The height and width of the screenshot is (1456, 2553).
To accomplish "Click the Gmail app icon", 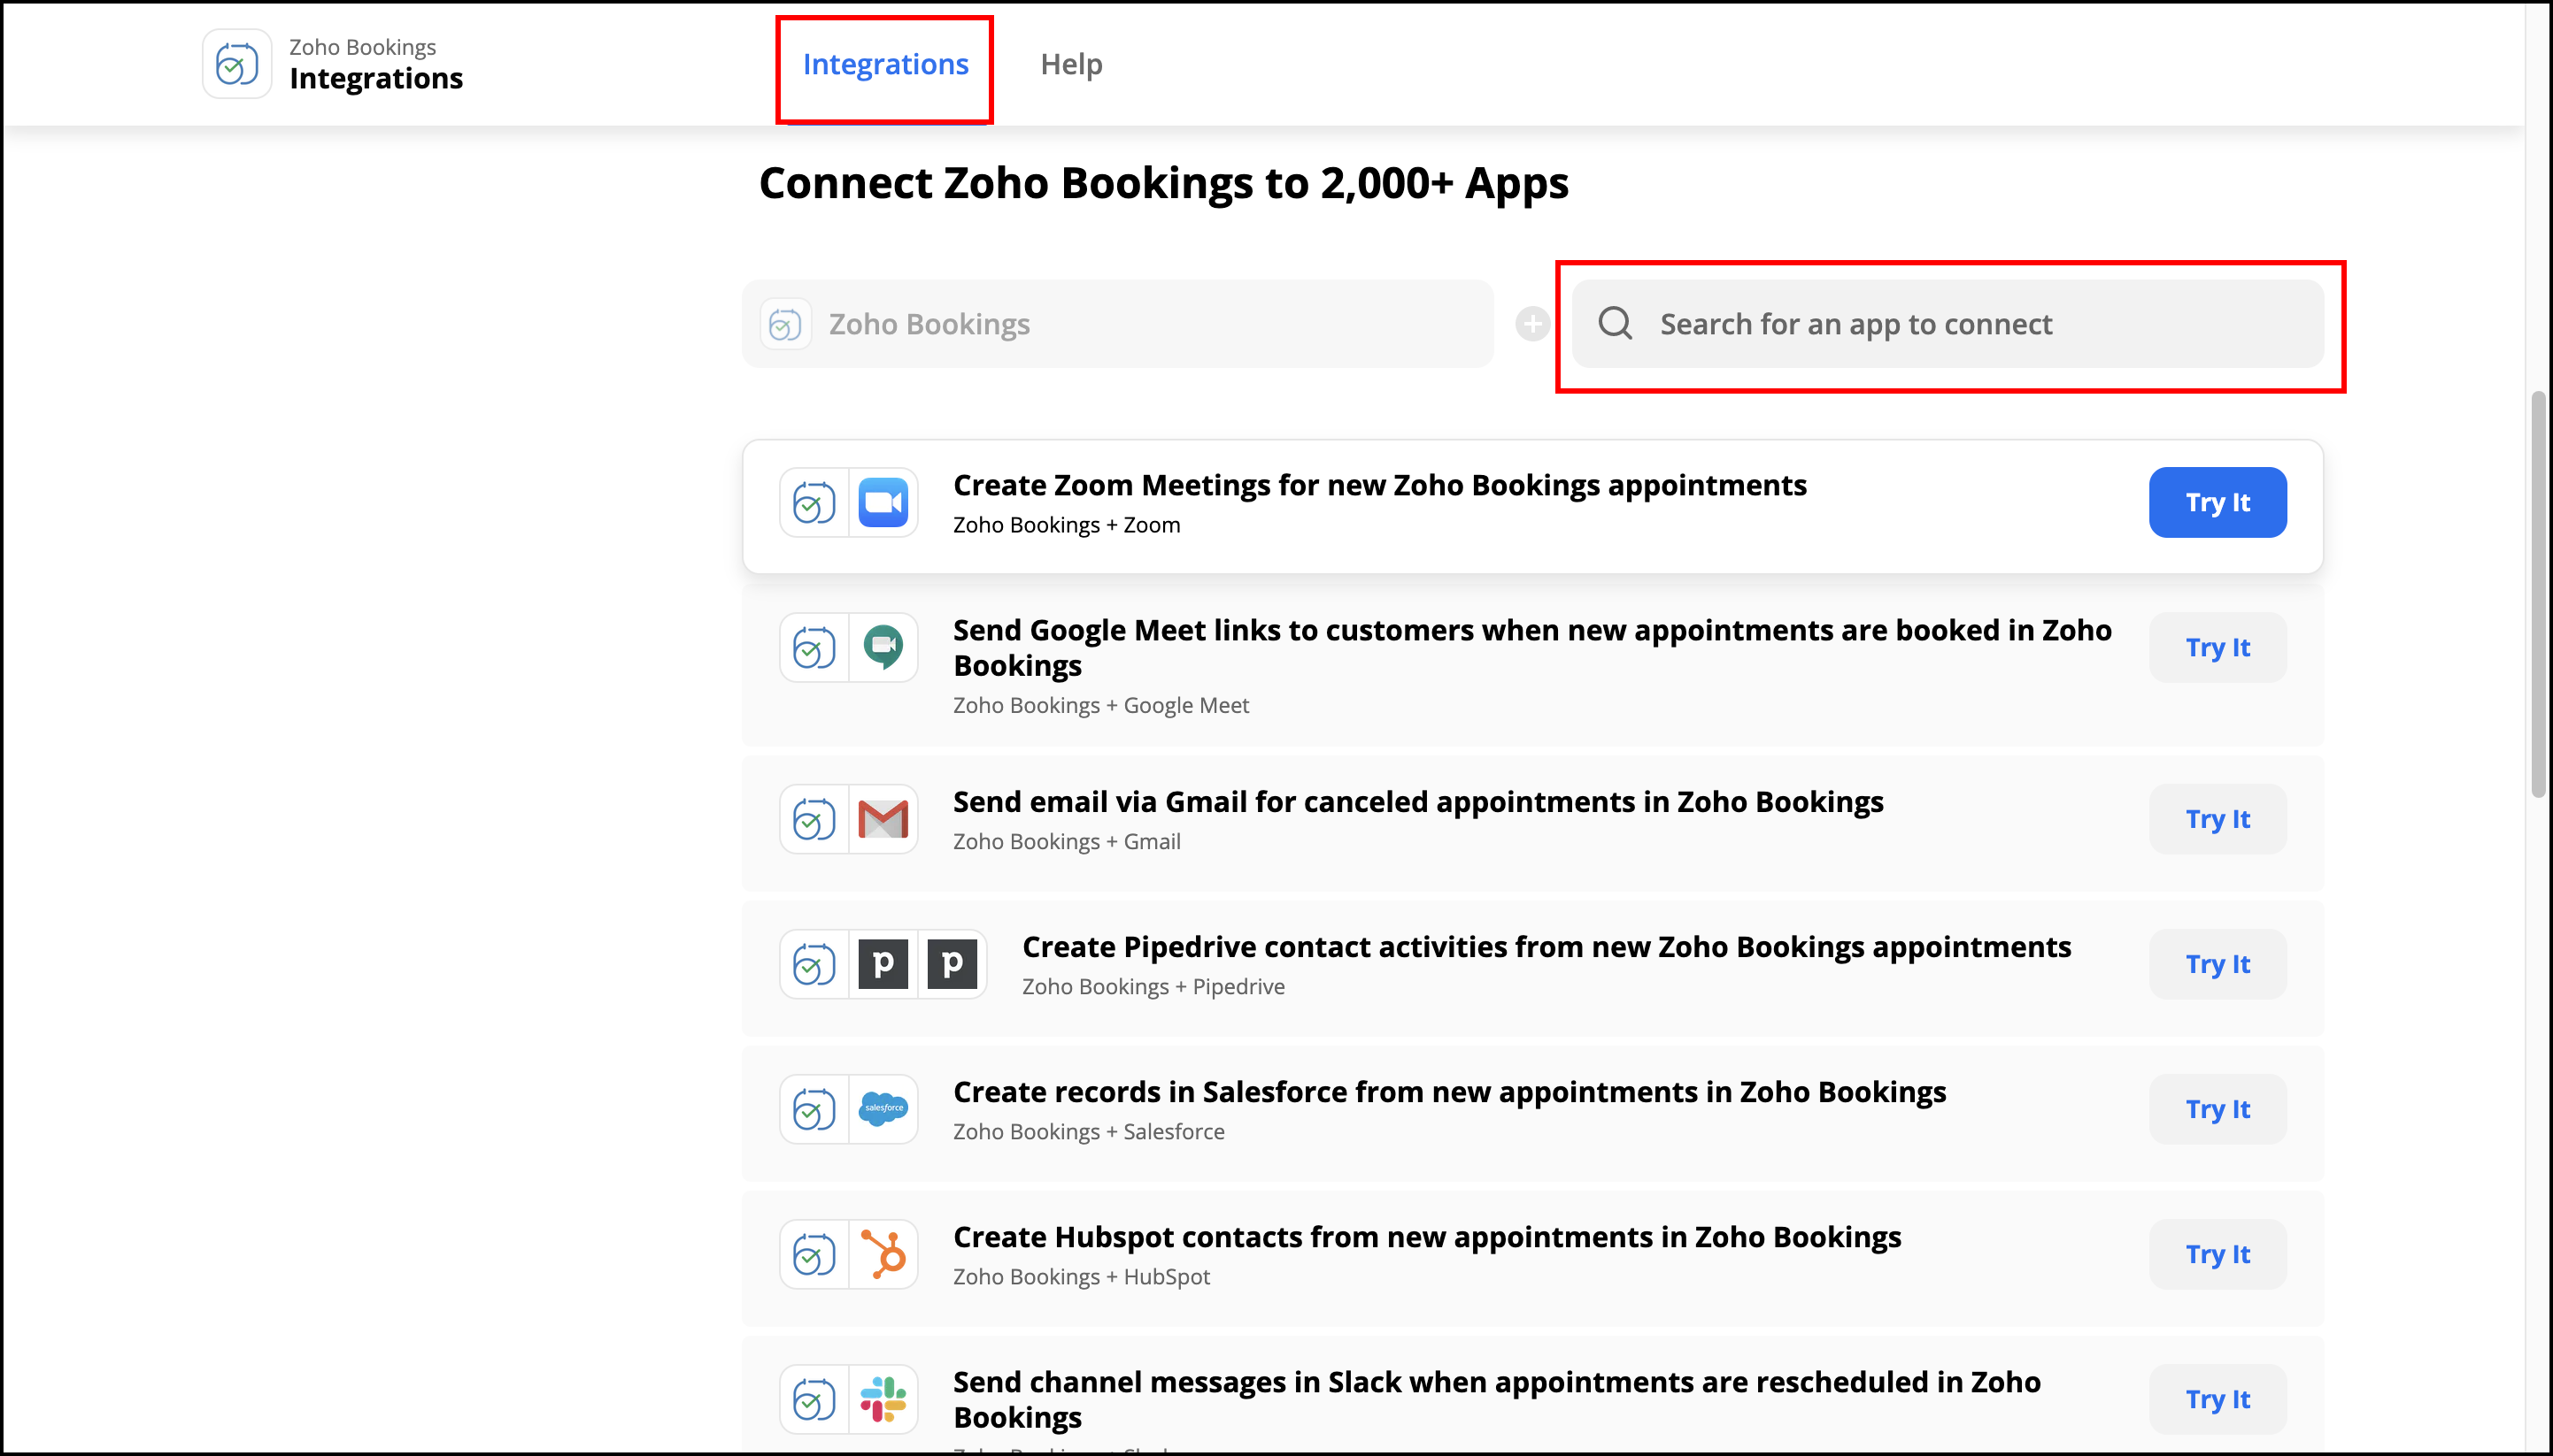I will pos(883,820).
